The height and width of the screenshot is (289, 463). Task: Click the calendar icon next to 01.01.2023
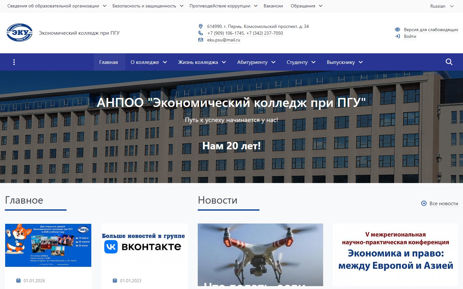point(115,281)
